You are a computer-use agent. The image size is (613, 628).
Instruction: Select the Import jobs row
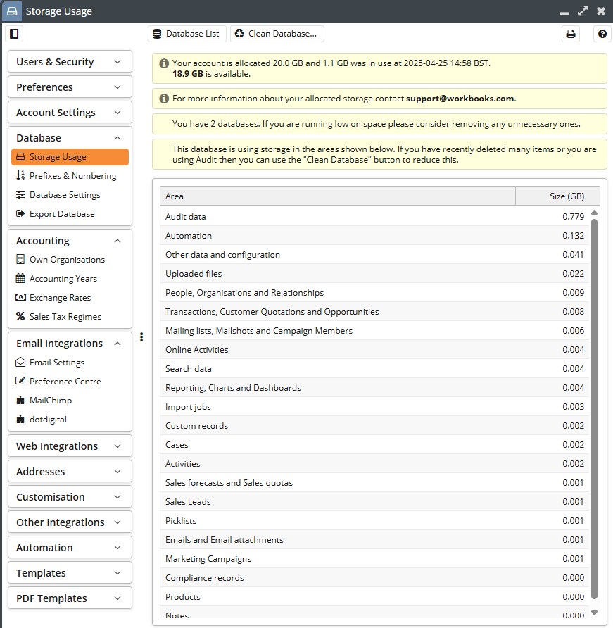374,406
